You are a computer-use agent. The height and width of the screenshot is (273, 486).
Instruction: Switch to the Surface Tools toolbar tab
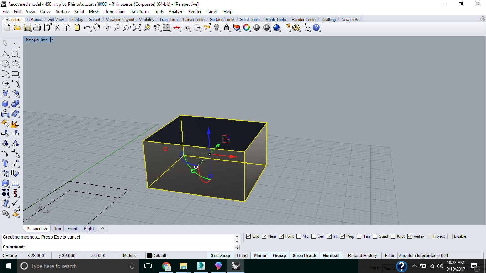[222, 20]
